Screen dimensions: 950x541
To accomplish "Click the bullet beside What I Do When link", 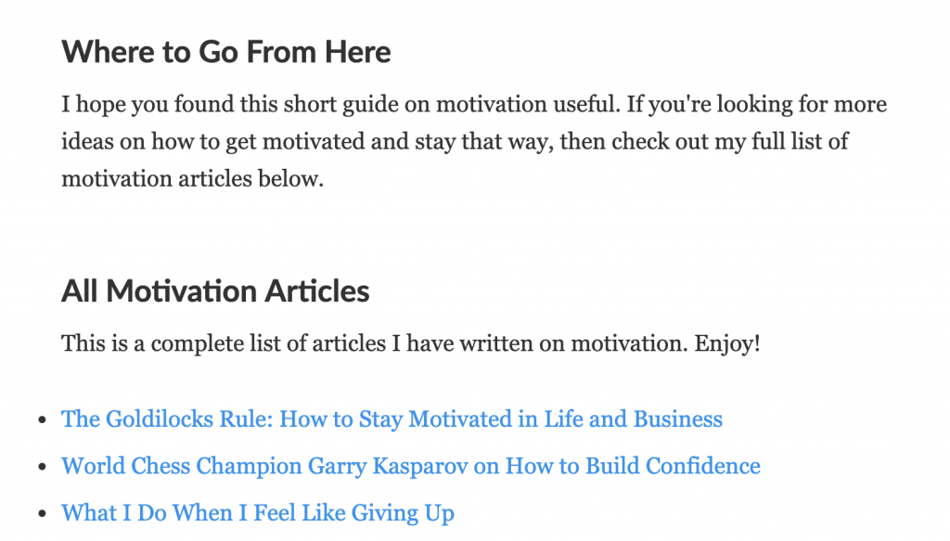I will pyautogui.click(x=42, y=514).
